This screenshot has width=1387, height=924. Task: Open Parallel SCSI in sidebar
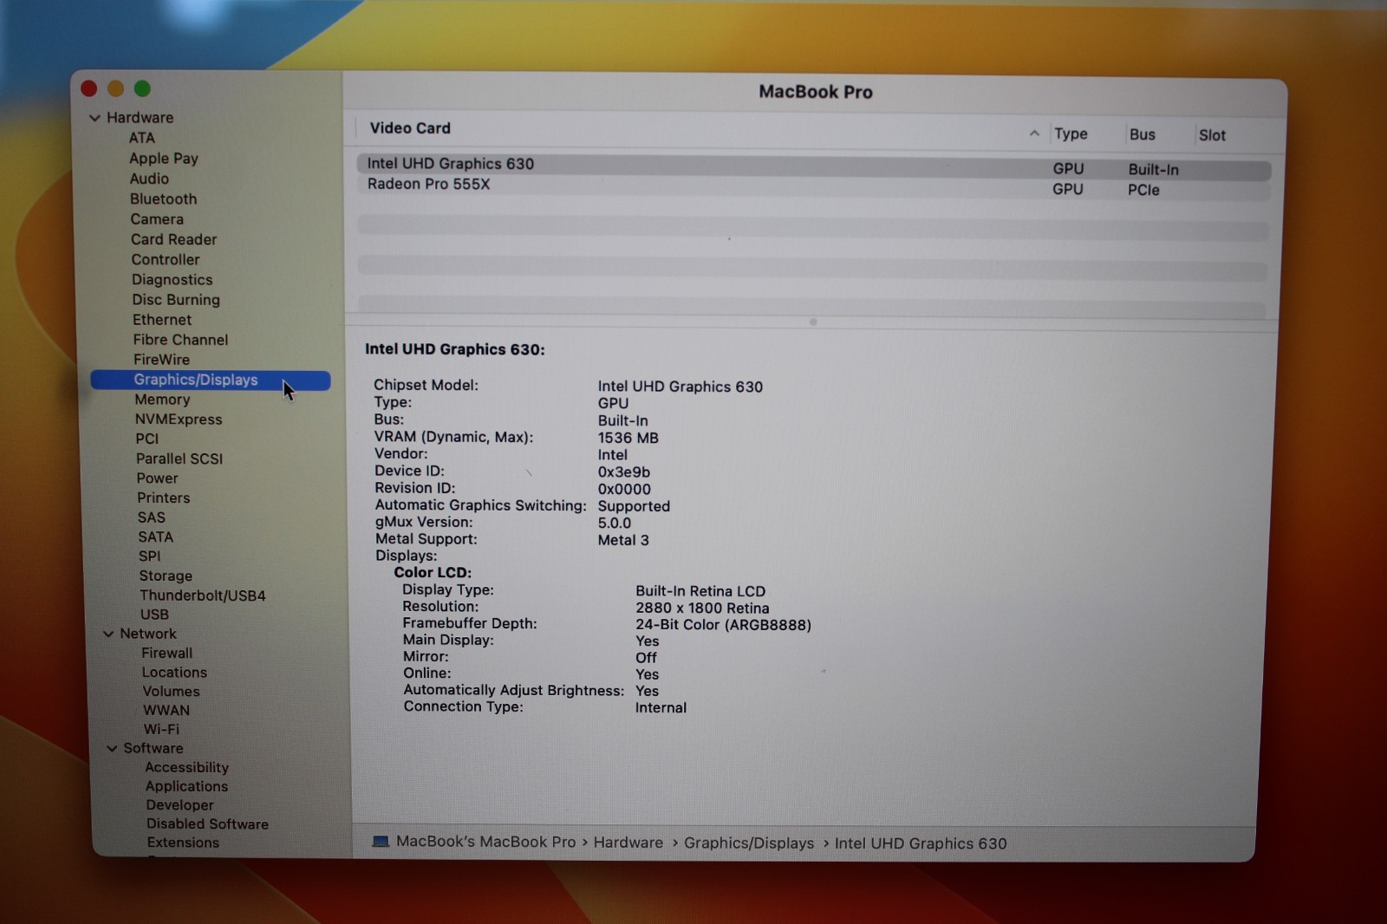[x=179, y=459]
